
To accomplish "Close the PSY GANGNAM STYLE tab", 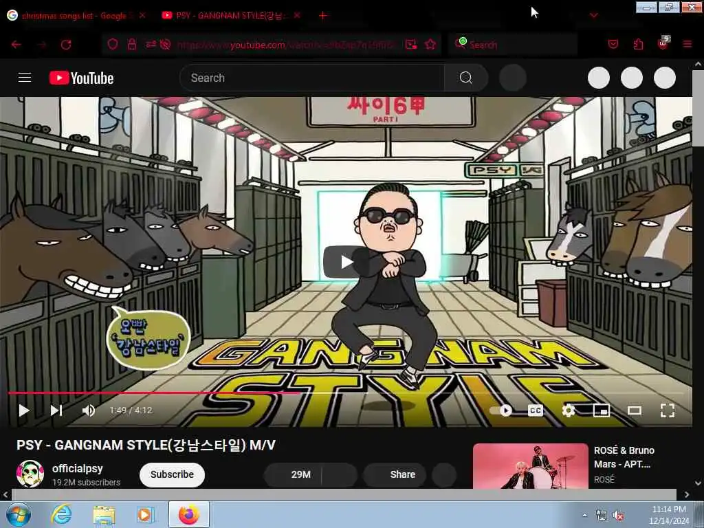I will tap(297, 15).
